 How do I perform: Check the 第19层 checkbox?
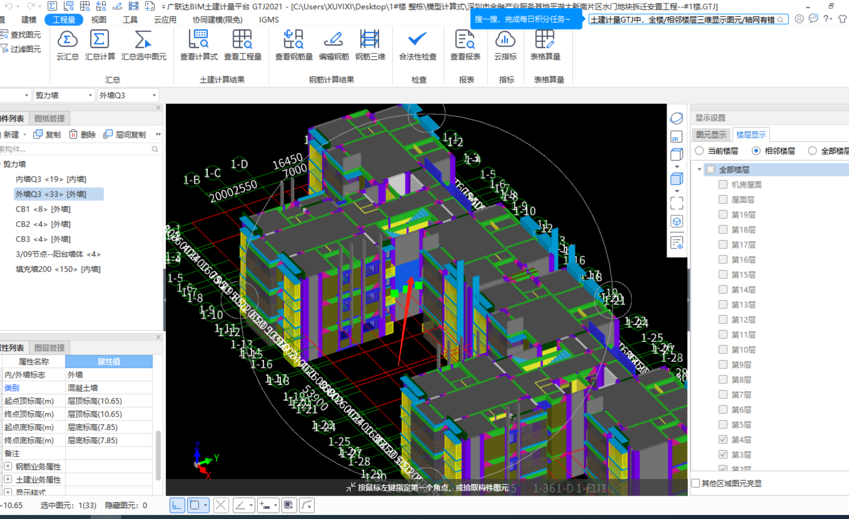click(x=723, y=214)
